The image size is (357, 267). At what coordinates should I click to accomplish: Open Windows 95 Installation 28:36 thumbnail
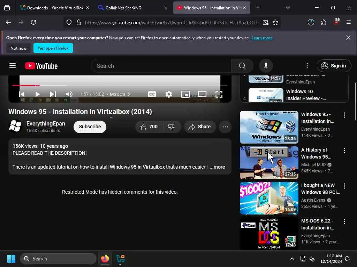[x=269, y=127]
